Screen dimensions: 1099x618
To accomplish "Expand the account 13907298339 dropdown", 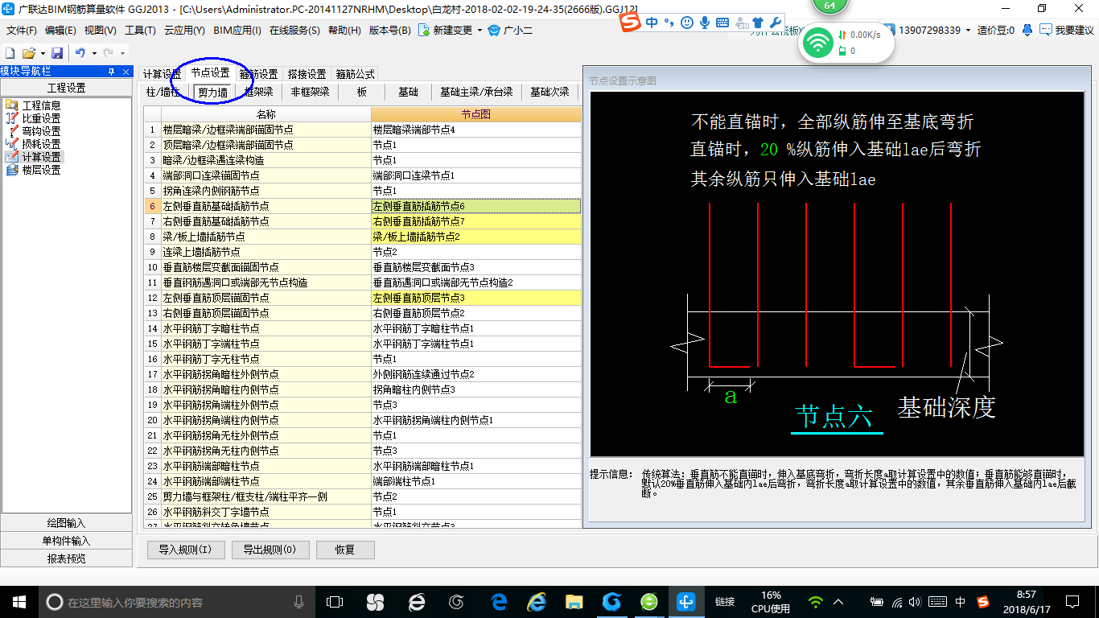I will click(x=968, y=31).
